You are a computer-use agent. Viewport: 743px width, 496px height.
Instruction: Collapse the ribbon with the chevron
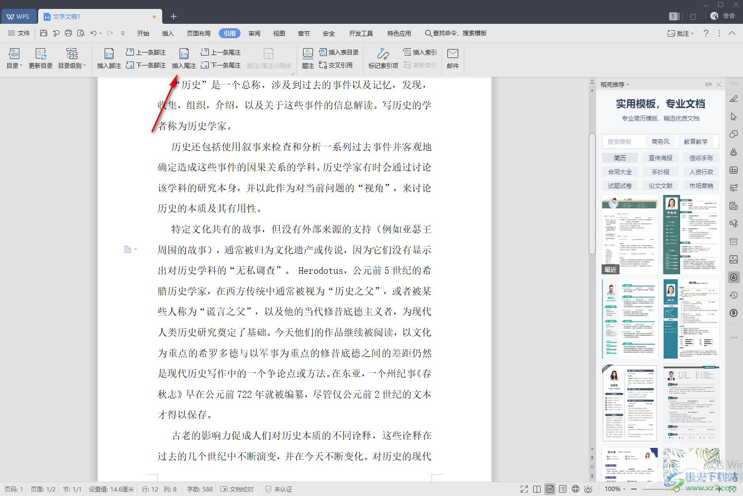[x=732, y=33]
